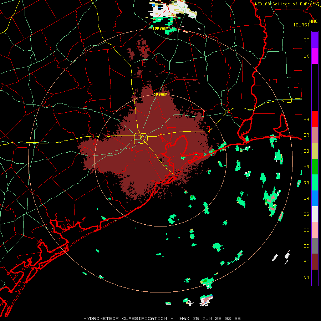Click the WS legend label
Screen dimensions: 321x321
pyautogui.click(x=306, y=198)
